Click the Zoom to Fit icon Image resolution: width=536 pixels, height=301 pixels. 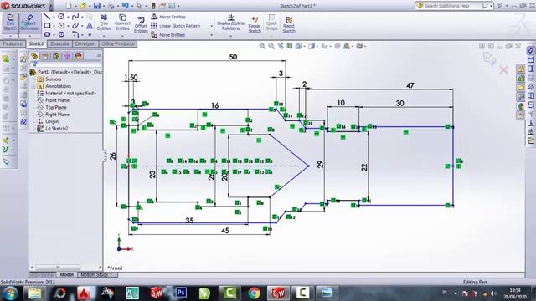coord(262,46)
